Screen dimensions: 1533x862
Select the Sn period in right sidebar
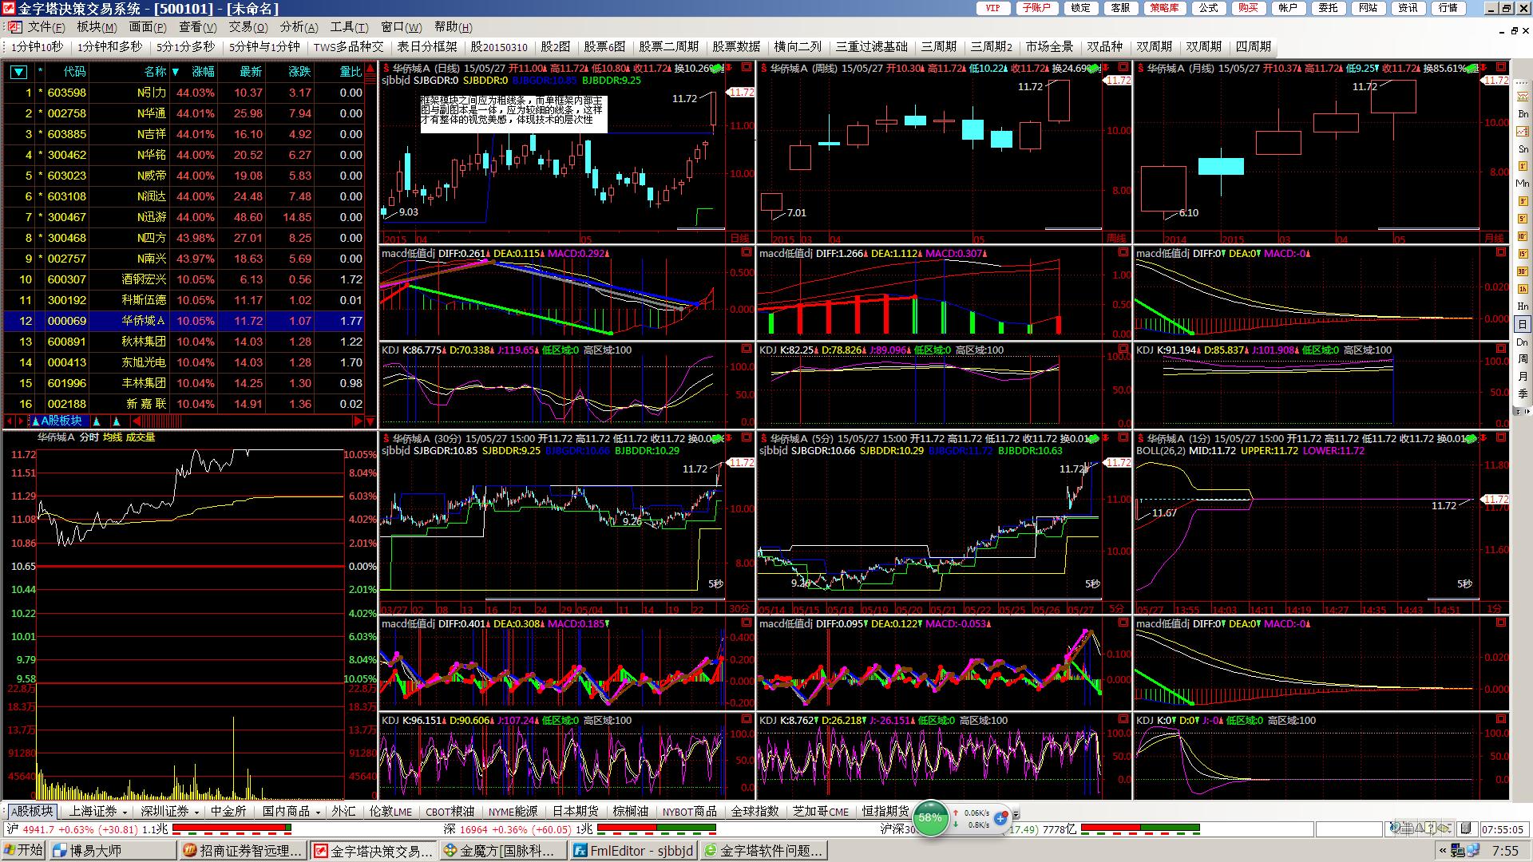(x=1523, y=149)
